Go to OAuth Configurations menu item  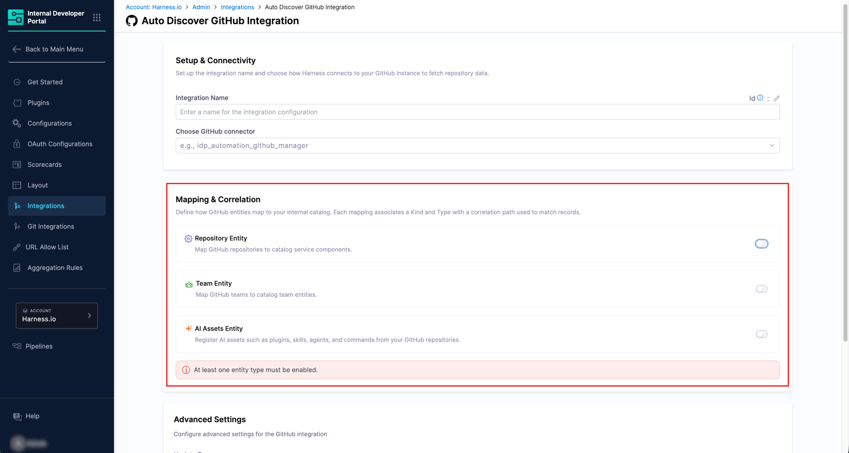point(59,144)
